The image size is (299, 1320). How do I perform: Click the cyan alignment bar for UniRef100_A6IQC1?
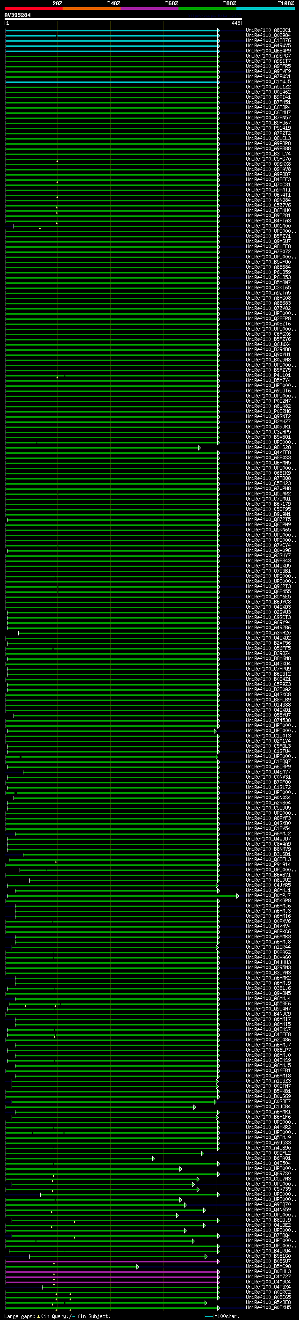coord(113,30)
